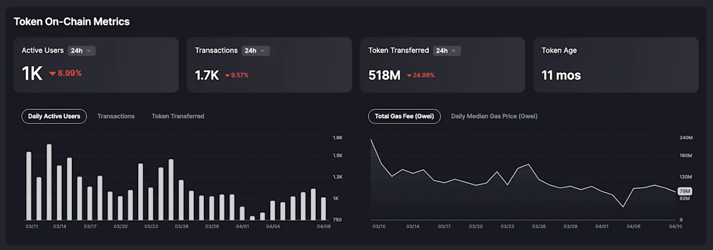Open the Active Users 24h dropdown
This screenshot has height=250, width=713.
82,51
